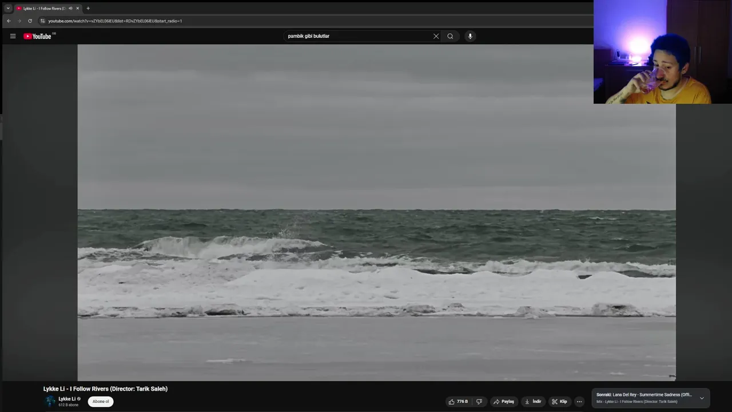732x412 pixels.
Task: Click the webcam overlay picture
Action: coord(663,51)
